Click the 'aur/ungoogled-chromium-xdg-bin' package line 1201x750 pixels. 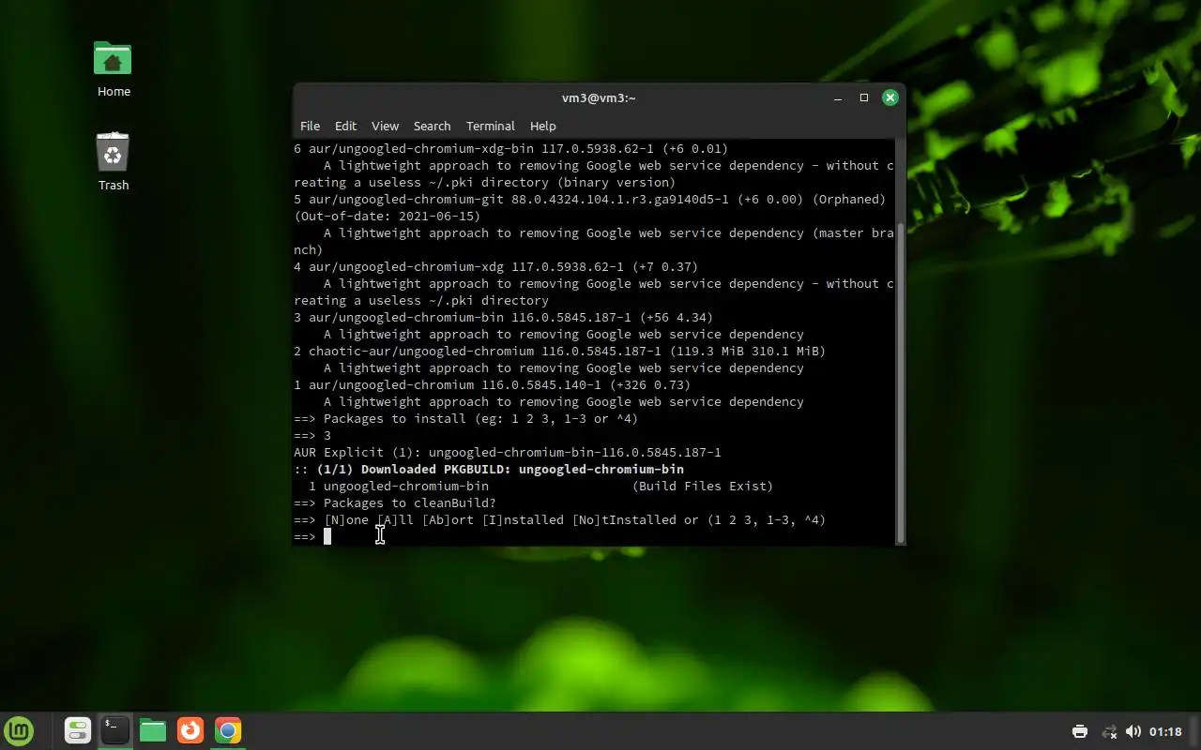[510, 148]
